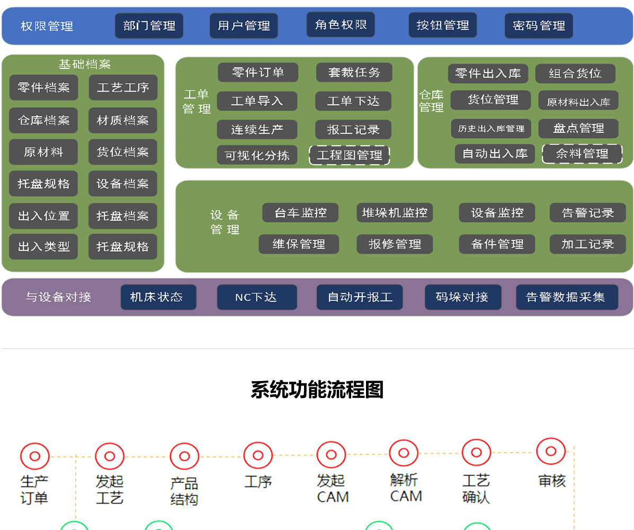The height and width of the screenshot is (530, 634).
Task: Click the 工艺确认 red circle icon
Action: pyautogui.click(x=476, y=453)
